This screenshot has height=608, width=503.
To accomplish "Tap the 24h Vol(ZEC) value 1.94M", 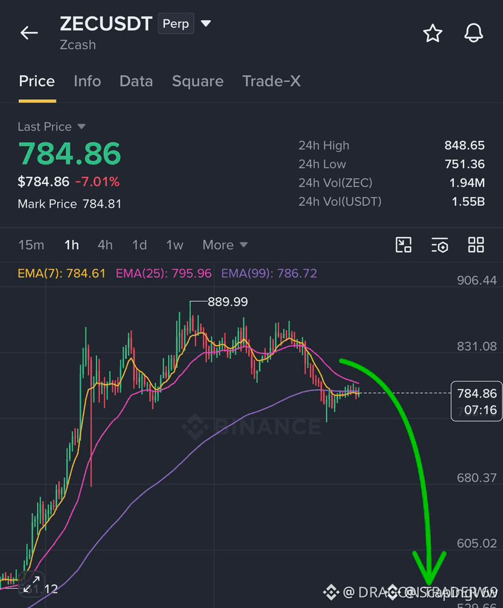I will (x=467, y=183).
